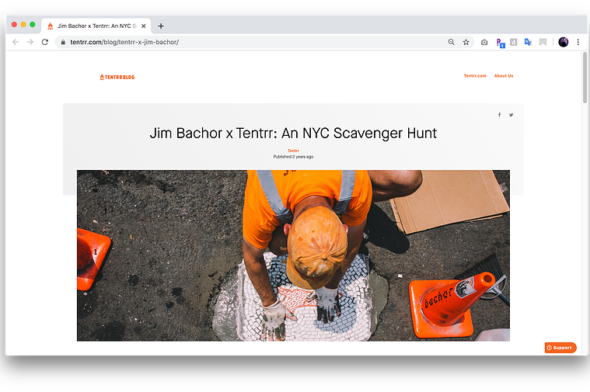Click the browser forward arrow
Screen dimensions: 590x392
pyautogui.click(x=30, y=42)
